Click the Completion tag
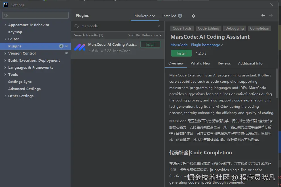The height and width of the screenshot is (187, 281). click(x=259, y=28)
